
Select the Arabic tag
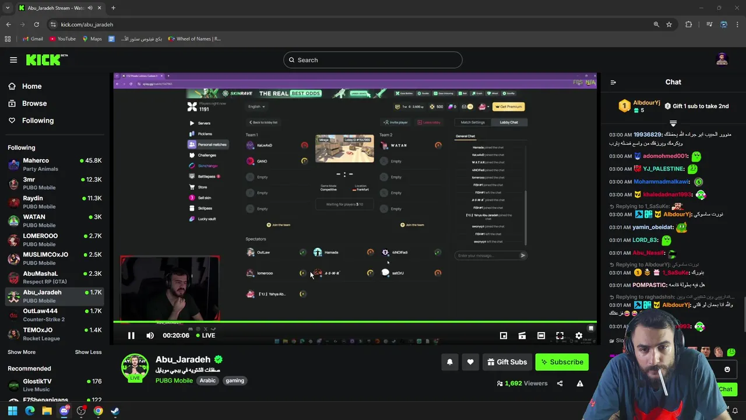point(207,380)
